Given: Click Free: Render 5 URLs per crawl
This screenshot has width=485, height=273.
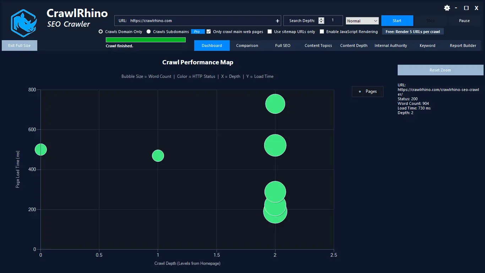Looking at the screenshot, I should (x=413, y=32).
